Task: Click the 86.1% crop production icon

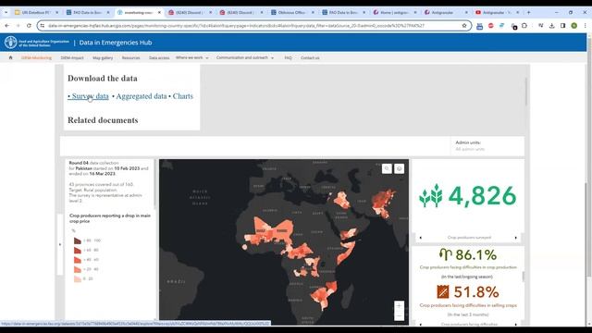Action: click(446, 254)
